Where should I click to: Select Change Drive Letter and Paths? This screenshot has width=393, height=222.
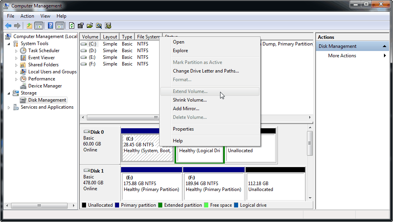(x=210, y=71)
